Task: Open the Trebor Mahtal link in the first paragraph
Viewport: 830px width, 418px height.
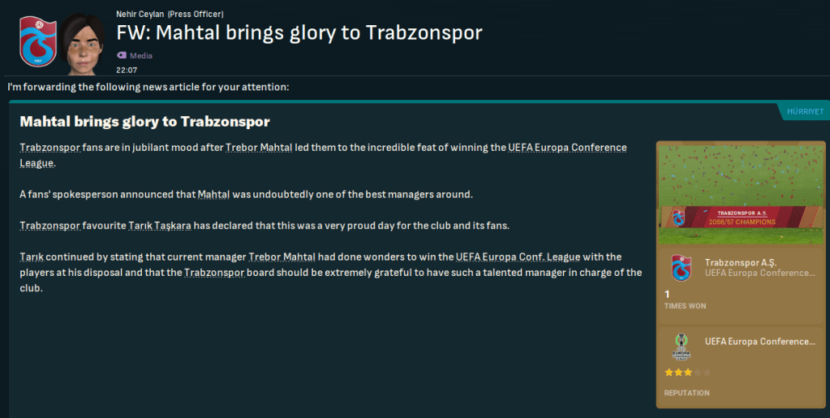Action: [260, 148]
